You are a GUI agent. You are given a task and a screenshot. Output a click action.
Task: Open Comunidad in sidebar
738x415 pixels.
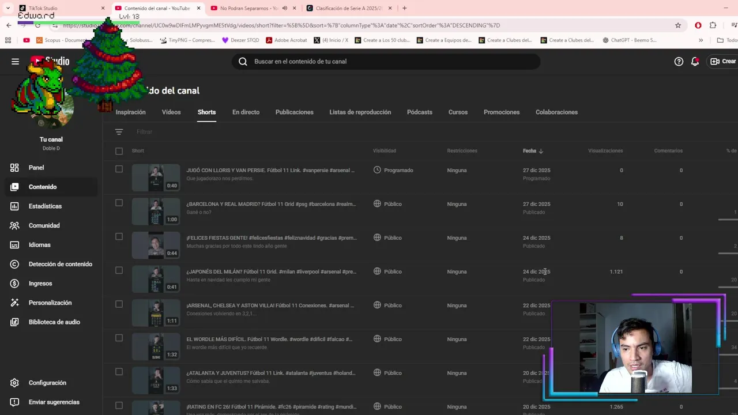(51, 225)
